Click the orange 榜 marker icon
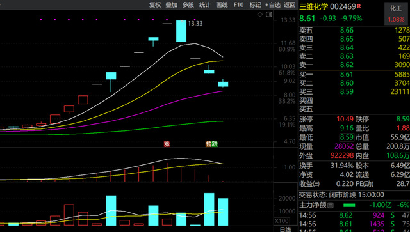This screenshot has width=410, height=232. [x=208, y=144]
